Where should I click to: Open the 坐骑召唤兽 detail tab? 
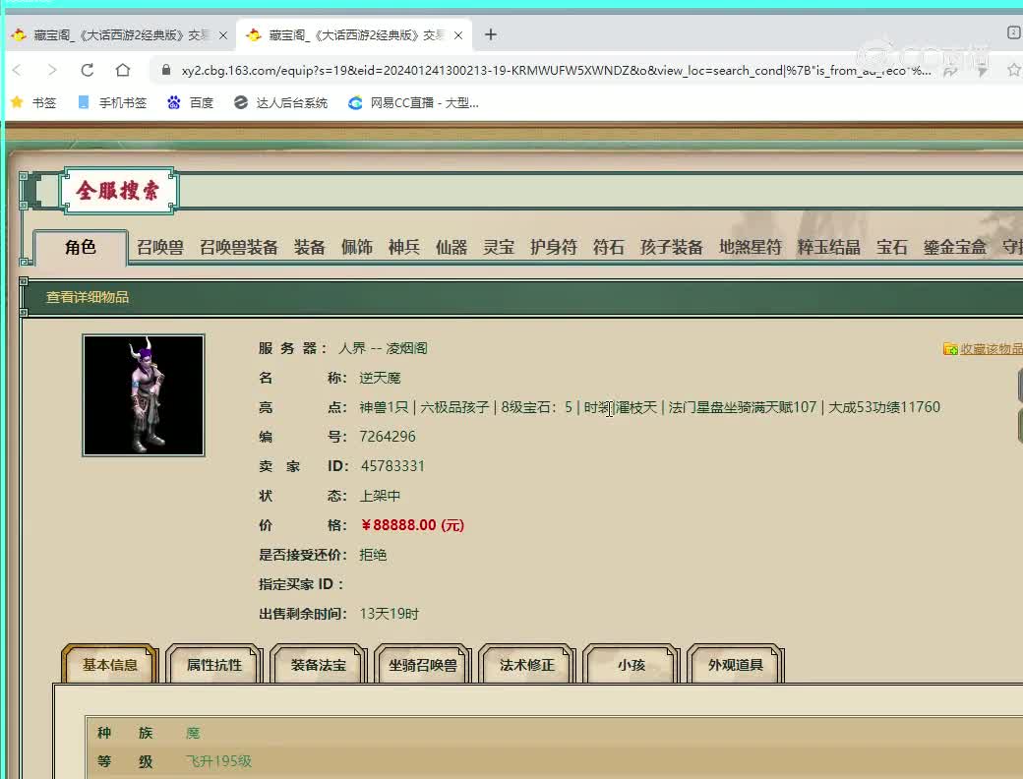pos(423,665)
